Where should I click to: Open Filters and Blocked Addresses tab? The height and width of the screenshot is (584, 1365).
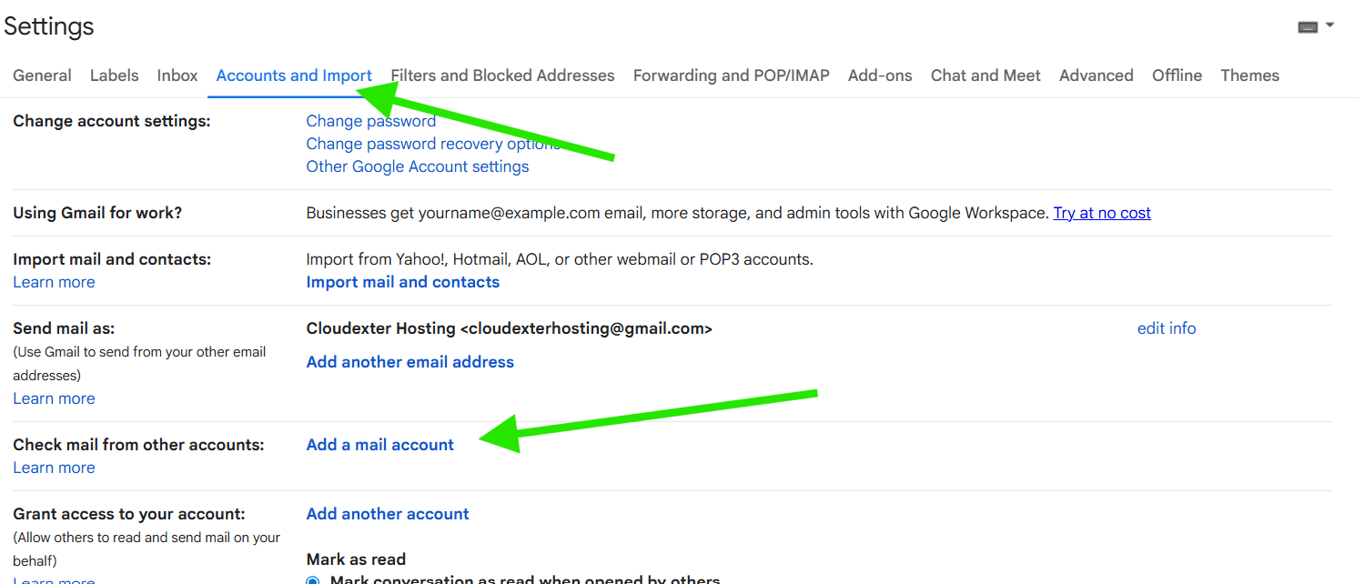coord(502,76)
